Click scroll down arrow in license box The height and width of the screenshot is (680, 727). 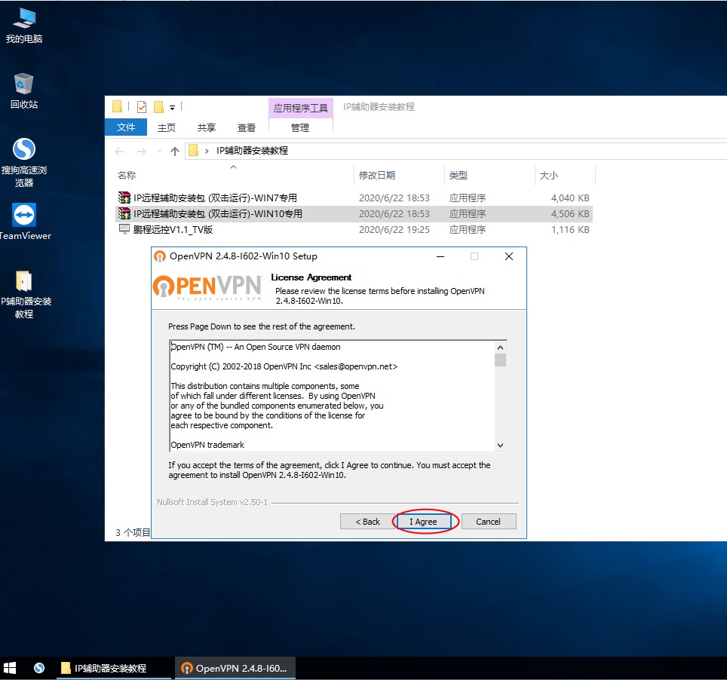tap(500, 446)
